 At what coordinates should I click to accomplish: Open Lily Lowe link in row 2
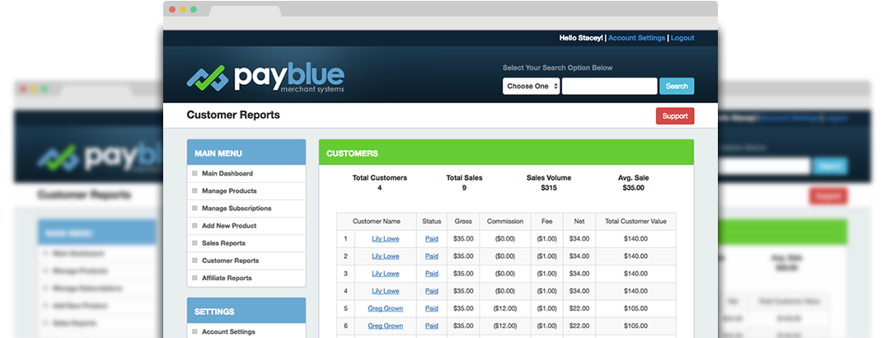click(386, 256)
